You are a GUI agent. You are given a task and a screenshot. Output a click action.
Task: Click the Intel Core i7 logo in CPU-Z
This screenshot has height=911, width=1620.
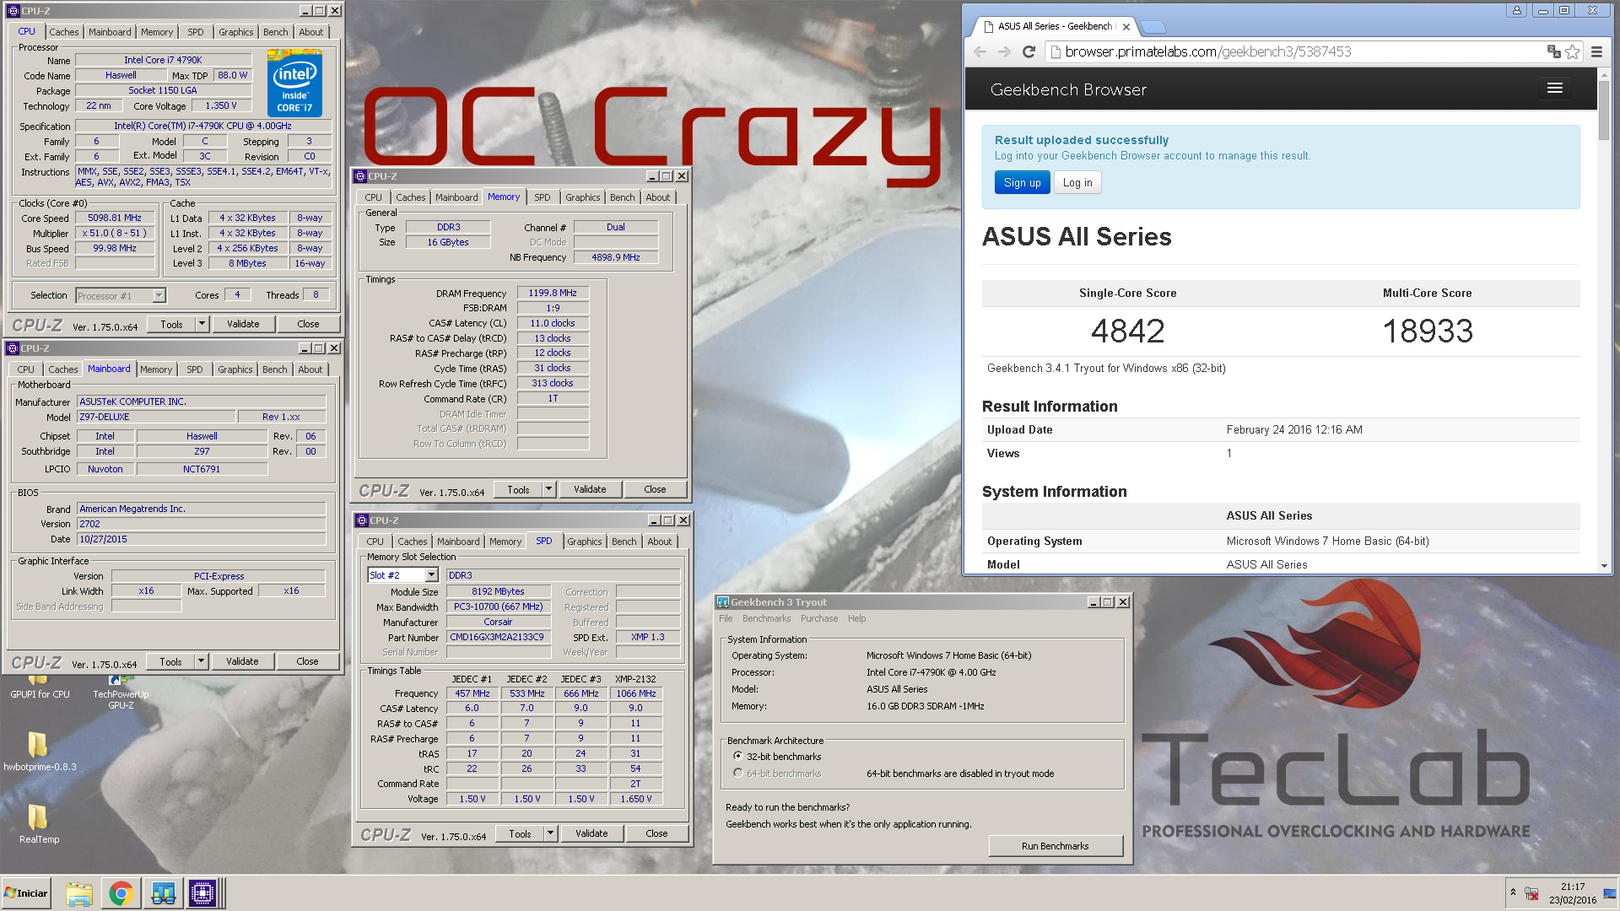click(x=294, y=82)
